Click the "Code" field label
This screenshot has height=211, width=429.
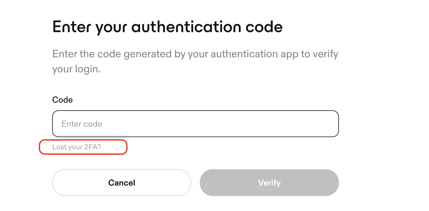tap(63, 100)
